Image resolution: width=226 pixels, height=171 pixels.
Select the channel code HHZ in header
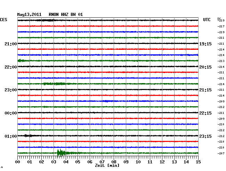[65, 15]
